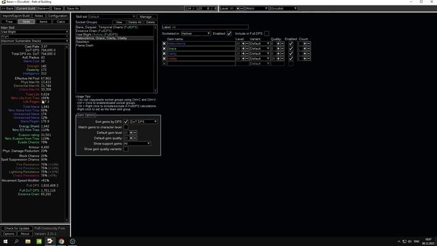The width and height of the screenshot is (437, 246).
Task: Enable Show gem quality variants checkbox
Action: point(126,149)
